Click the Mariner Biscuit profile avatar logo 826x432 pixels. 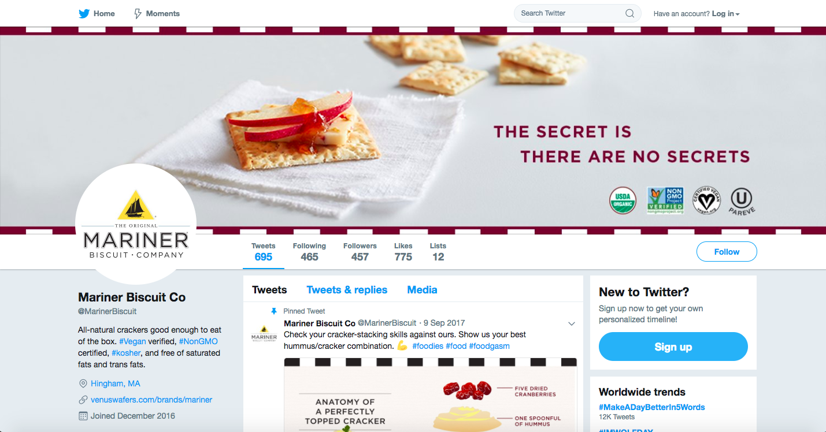coord(136,224)
